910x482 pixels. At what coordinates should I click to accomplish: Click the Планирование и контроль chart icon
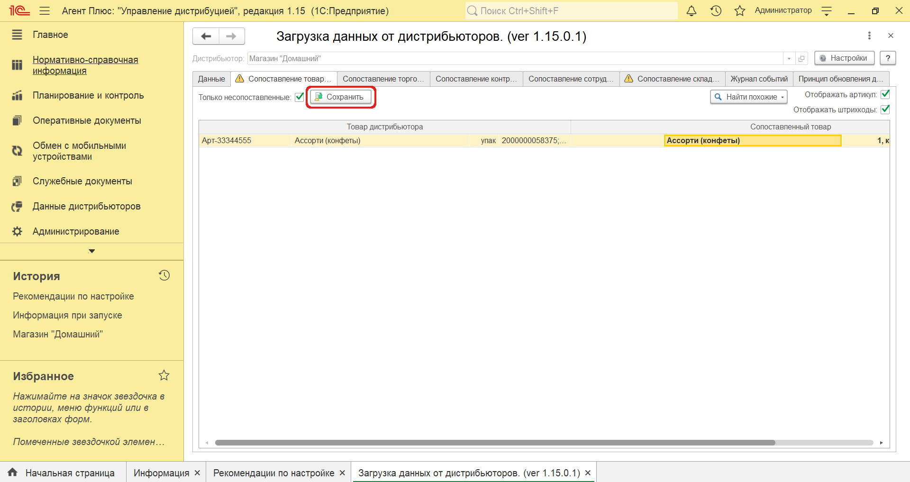17,95
